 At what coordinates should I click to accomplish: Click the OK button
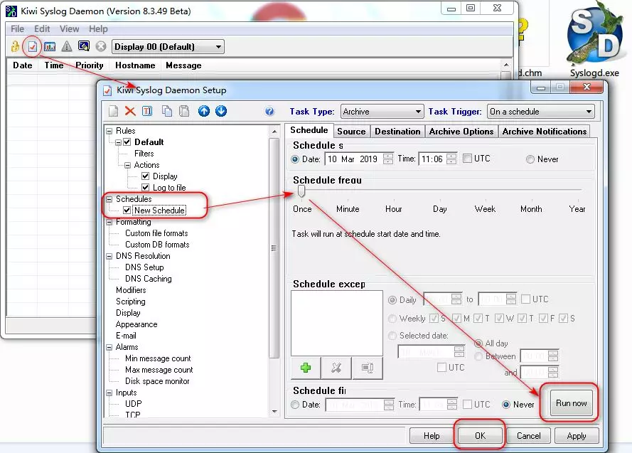(480, 436)
